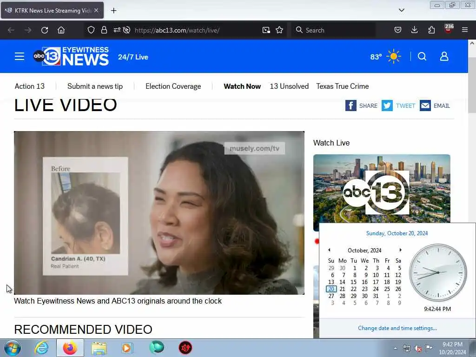Open Action 13 nav item
476x357 pixels.
click(x=29, y=86)
